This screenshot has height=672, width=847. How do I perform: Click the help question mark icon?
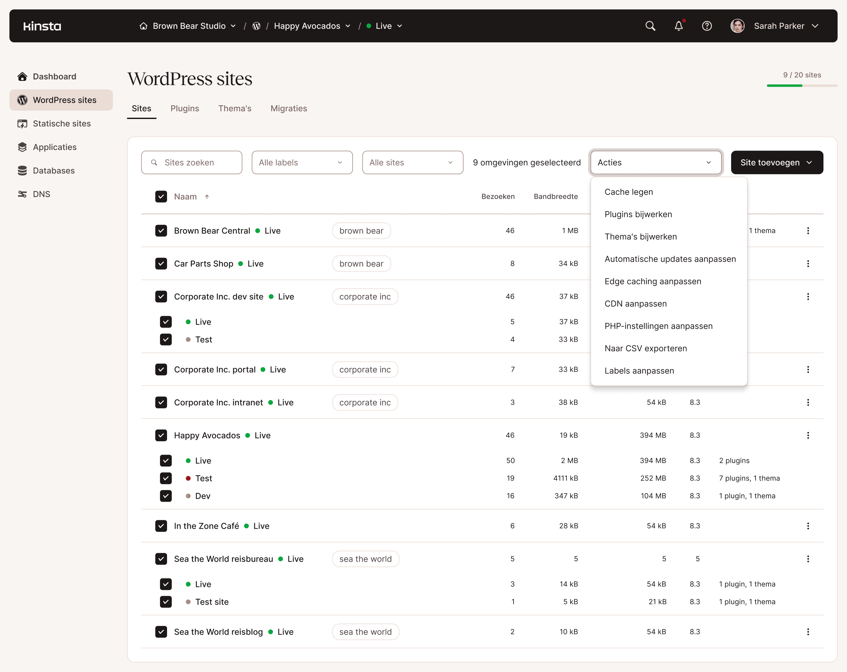(x=707, y=26)
